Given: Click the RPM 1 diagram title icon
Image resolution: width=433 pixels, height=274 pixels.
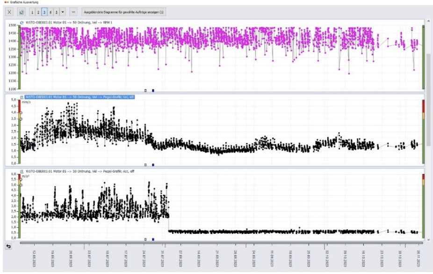Looking at the screenshot, I should [x=22, y=22].
